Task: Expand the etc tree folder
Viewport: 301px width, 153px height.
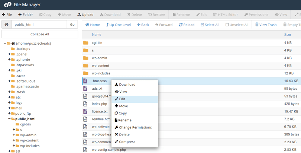Action: tap(9, 97)
